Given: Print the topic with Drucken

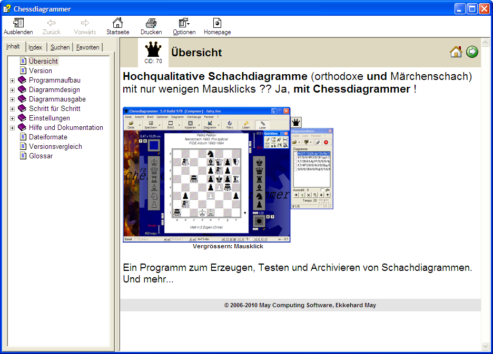Looking at the screenshot, I should (151, 27).
